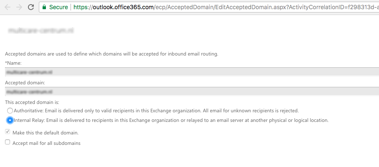Focus the outlook.office365.com address bar URL
The height and width of the screenshot is (167, 379).
[226, 7]
